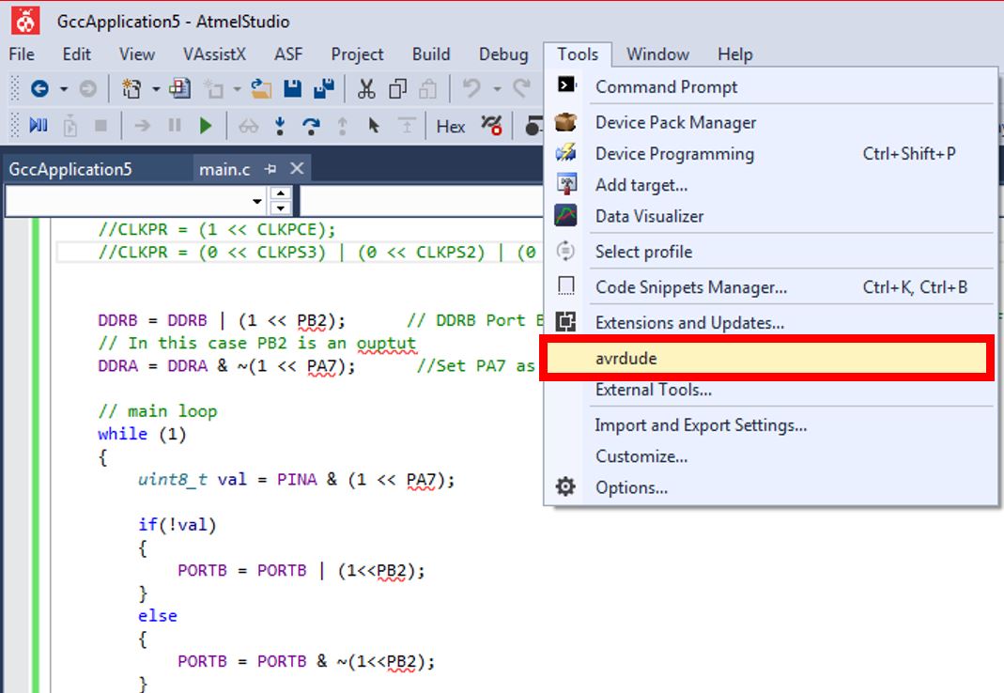The width and height of the screenshot is (1004, 693).
Task: Select Add target... menu item
Action: tap(770, 185)
